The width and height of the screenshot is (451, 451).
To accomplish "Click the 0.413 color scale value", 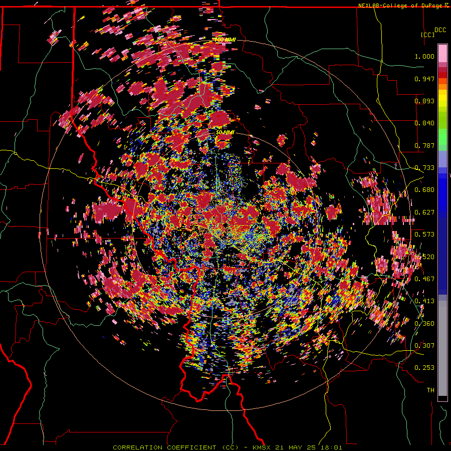I will coord(424,301).
